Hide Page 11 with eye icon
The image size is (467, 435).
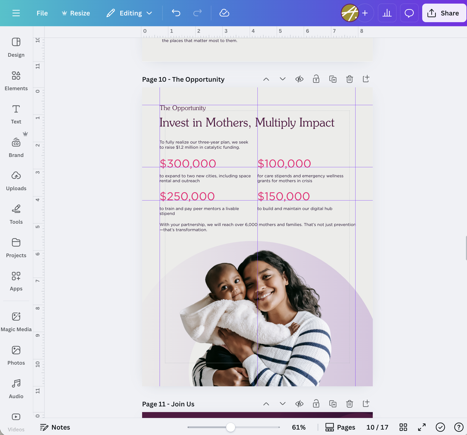coord(299,404)
